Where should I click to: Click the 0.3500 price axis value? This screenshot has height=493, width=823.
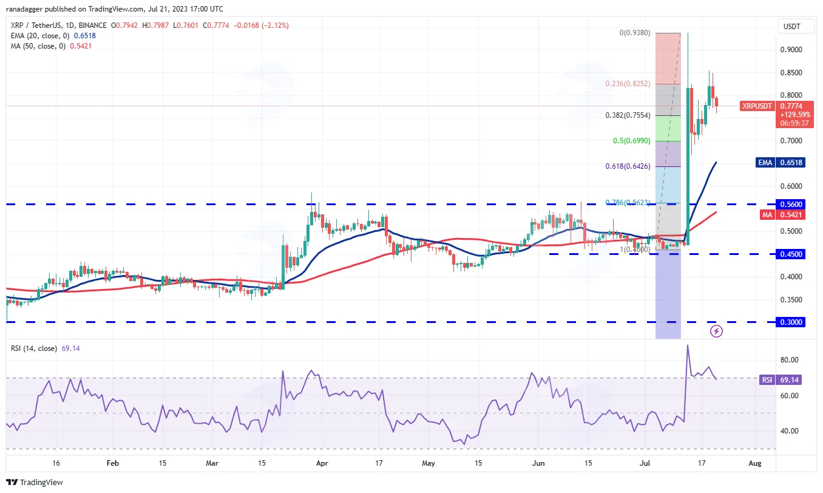791,300
